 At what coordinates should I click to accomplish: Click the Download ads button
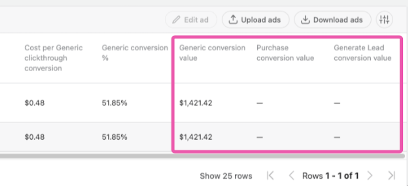coord(332,20)
